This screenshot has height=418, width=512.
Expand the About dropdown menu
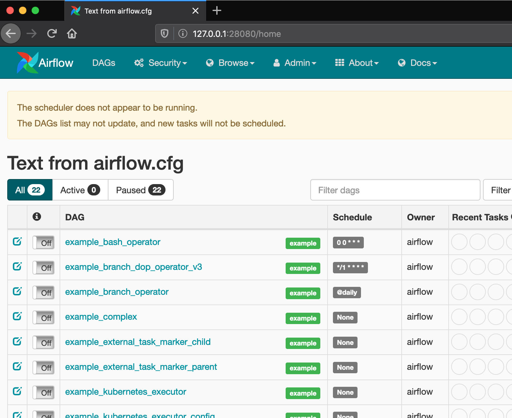(357, 63)
